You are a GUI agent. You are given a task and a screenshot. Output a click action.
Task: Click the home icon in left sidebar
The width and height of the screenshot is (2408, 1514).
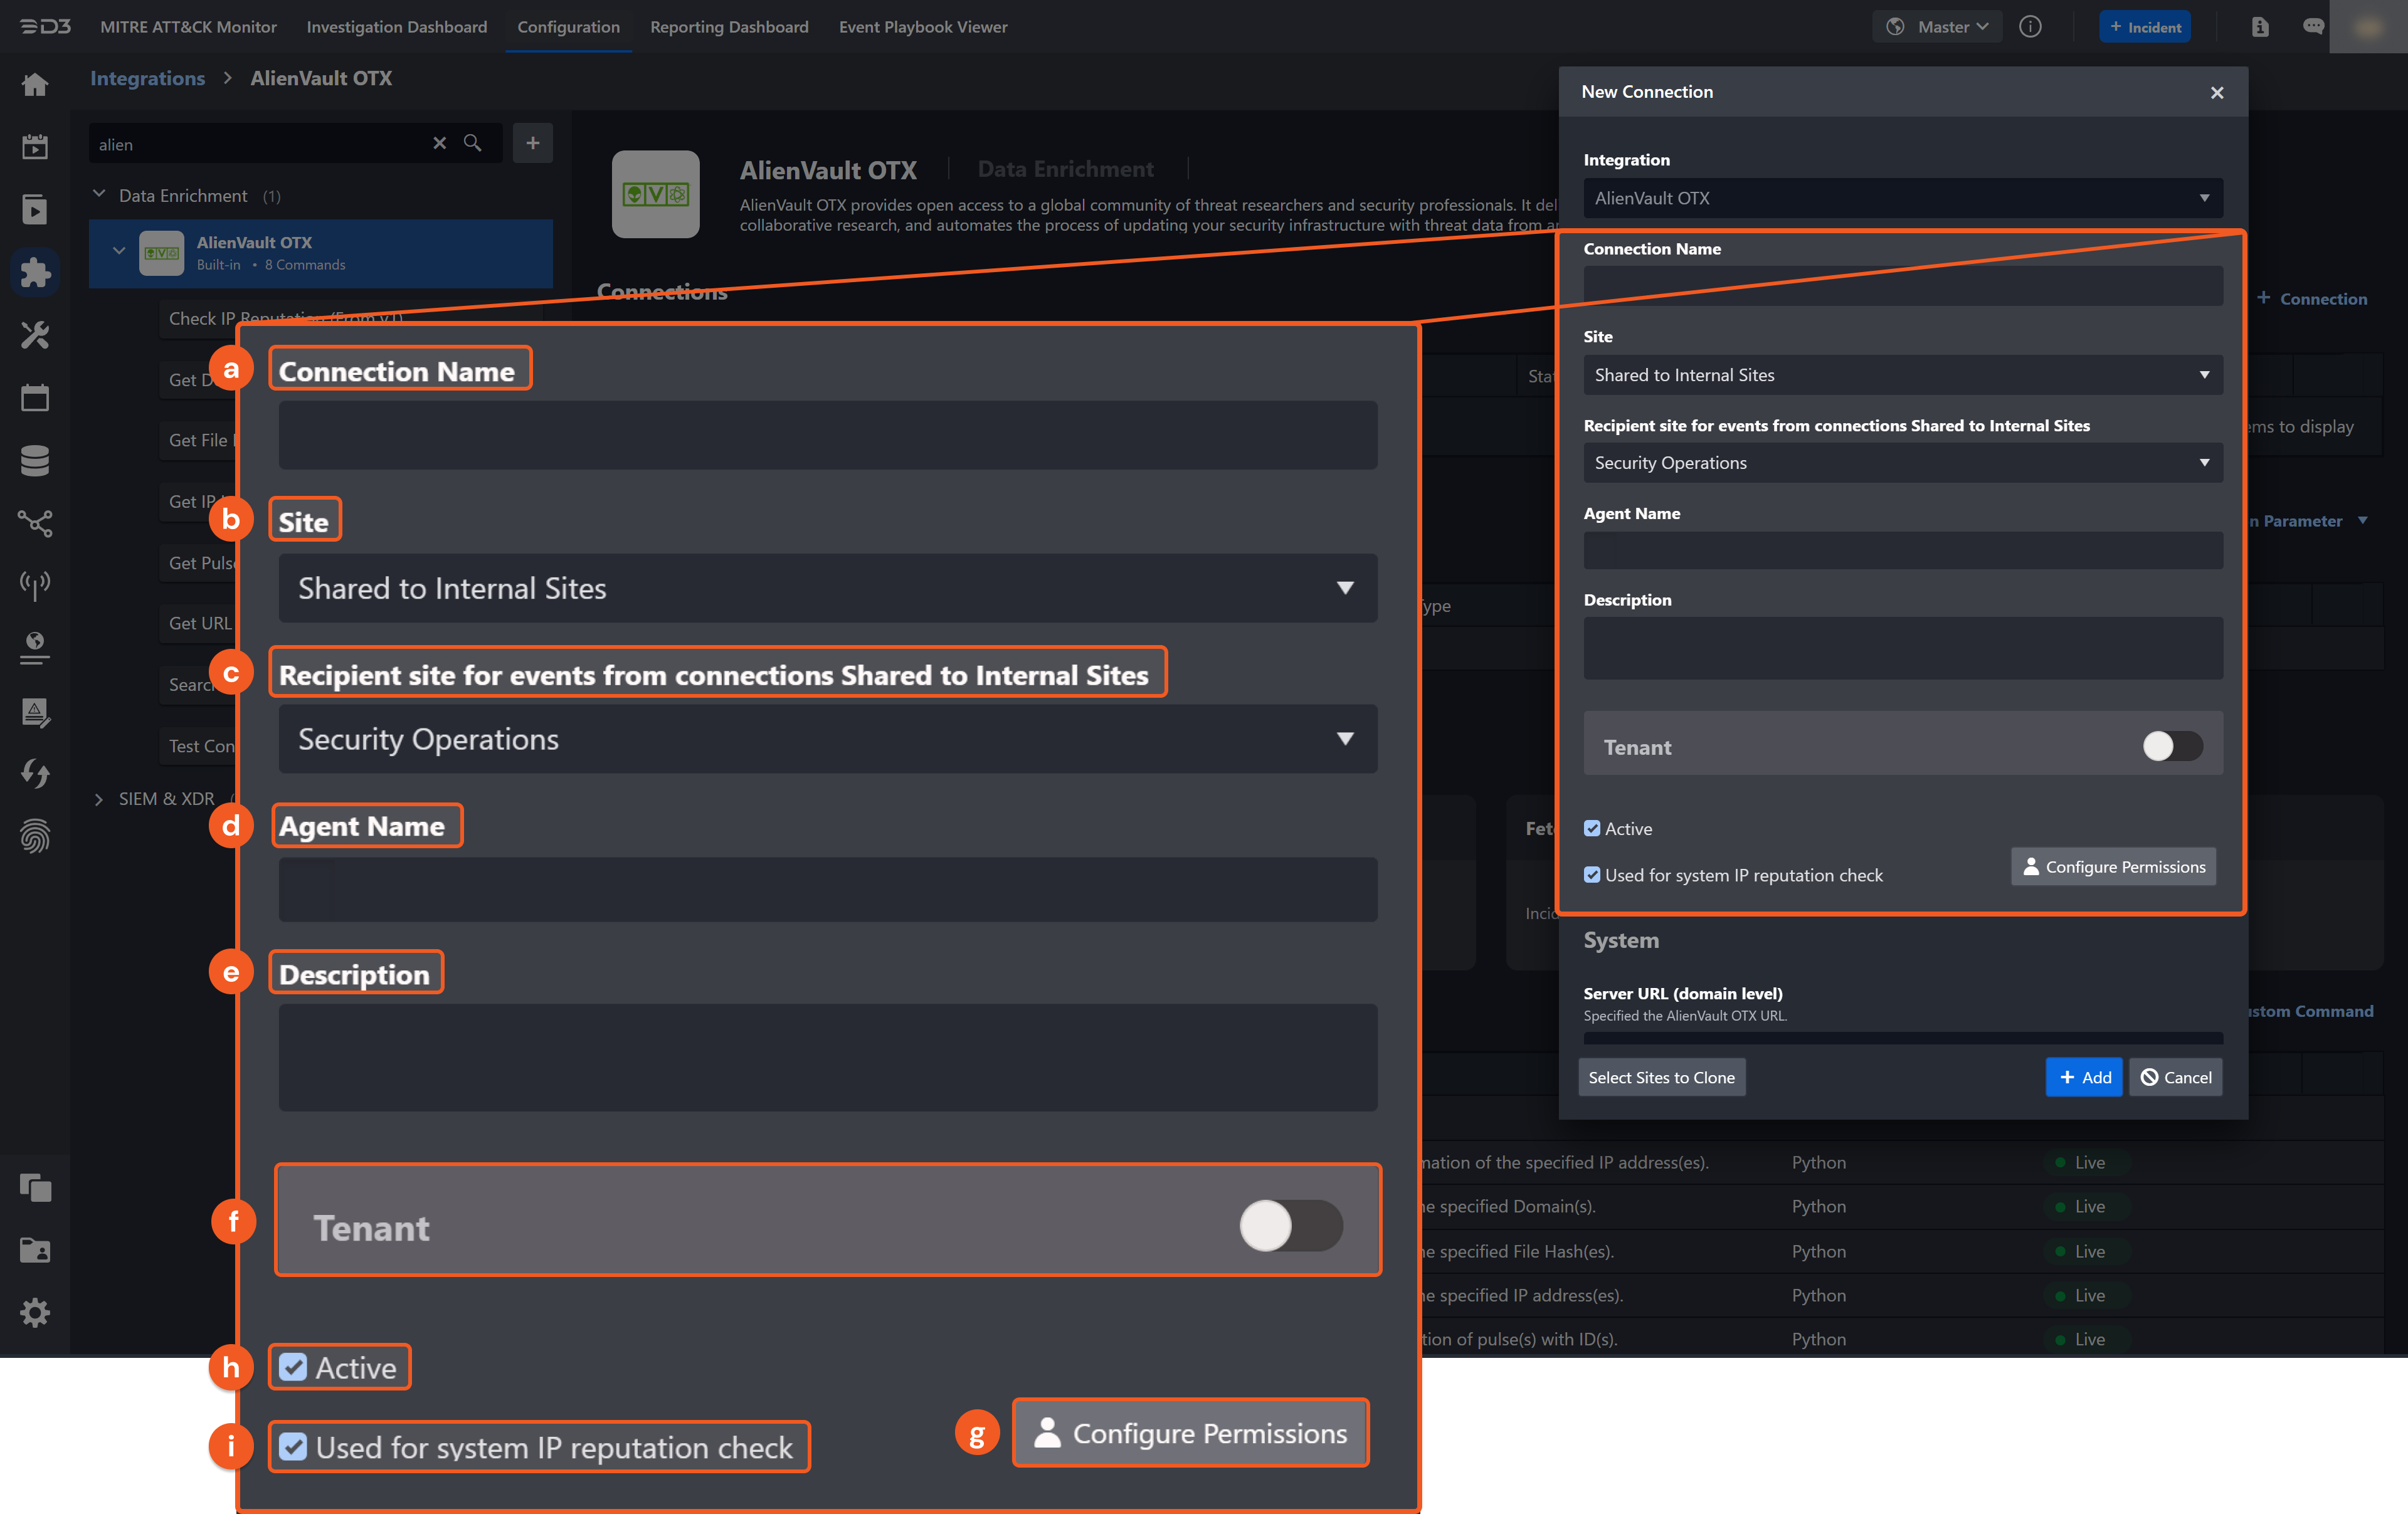35,84
